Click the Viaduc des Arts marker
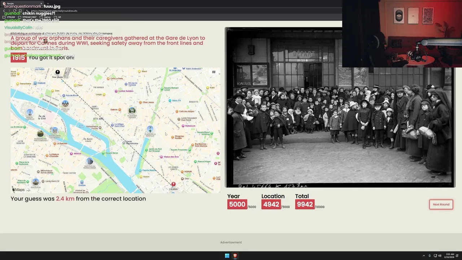462x260 pixels. tap(162, 157)
